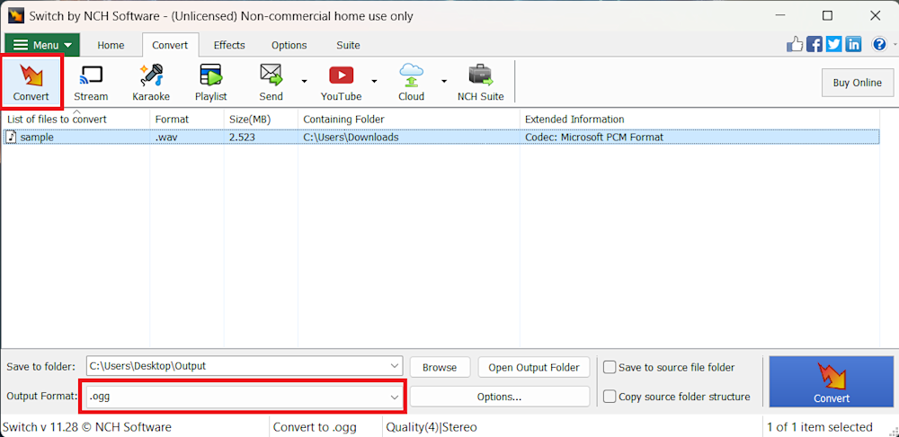Sort by the Format column header
The width and height of the screenshot is (899, 437).
[x=187, y=120]
